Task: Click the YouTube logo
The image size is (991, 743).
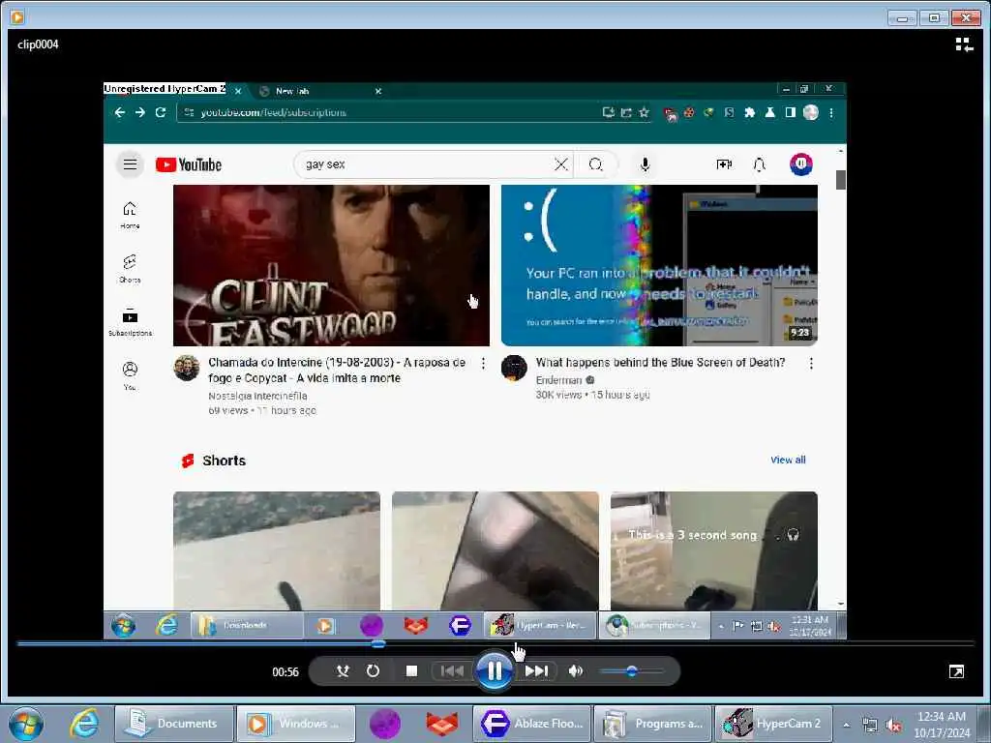Action: 189,164
